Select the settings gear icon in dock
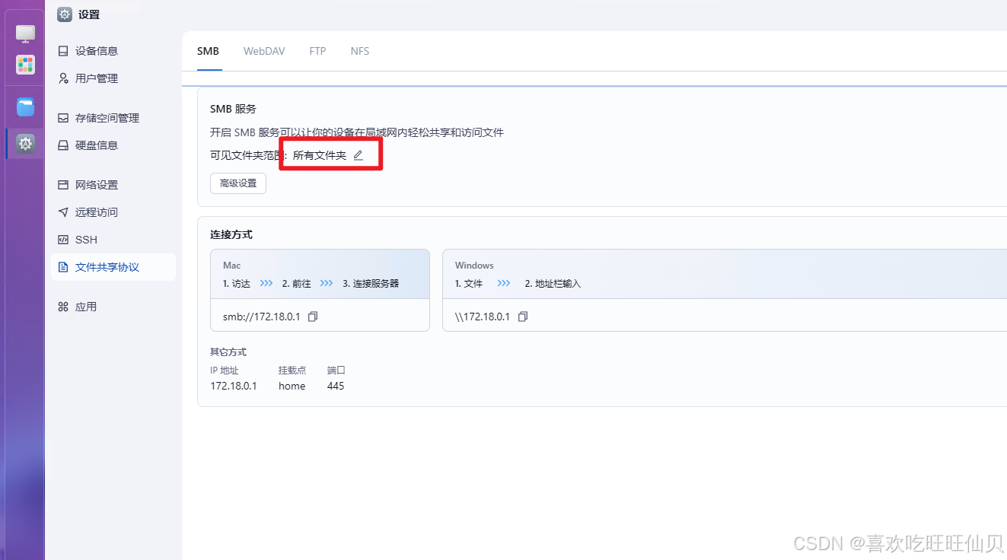This screenshot has width=1007, height=560. tap(26, 143)
